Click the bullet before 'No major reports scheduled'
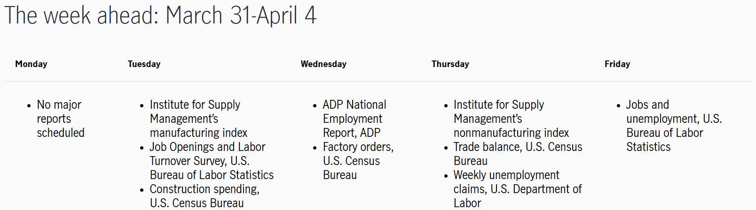Screen dimensions: 756x210 coord(29,105)
